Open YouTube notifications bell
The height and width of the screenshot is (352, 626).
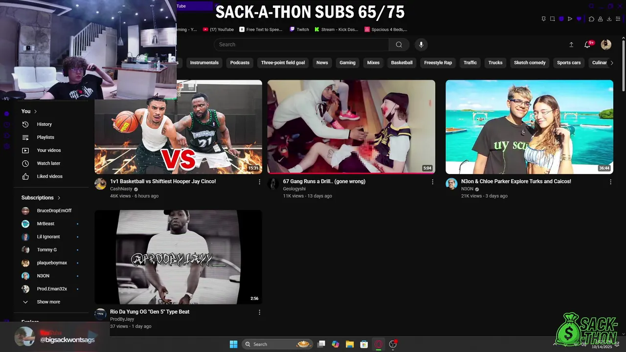587,44
